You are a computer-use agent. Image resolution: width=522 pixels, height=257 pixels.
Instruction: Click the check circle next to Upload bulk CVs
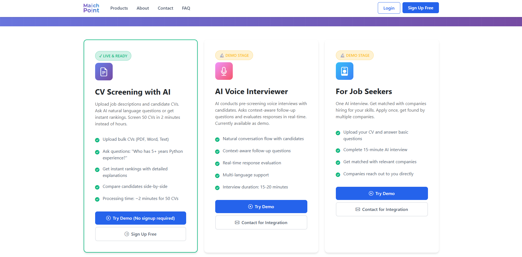(97, 140)
